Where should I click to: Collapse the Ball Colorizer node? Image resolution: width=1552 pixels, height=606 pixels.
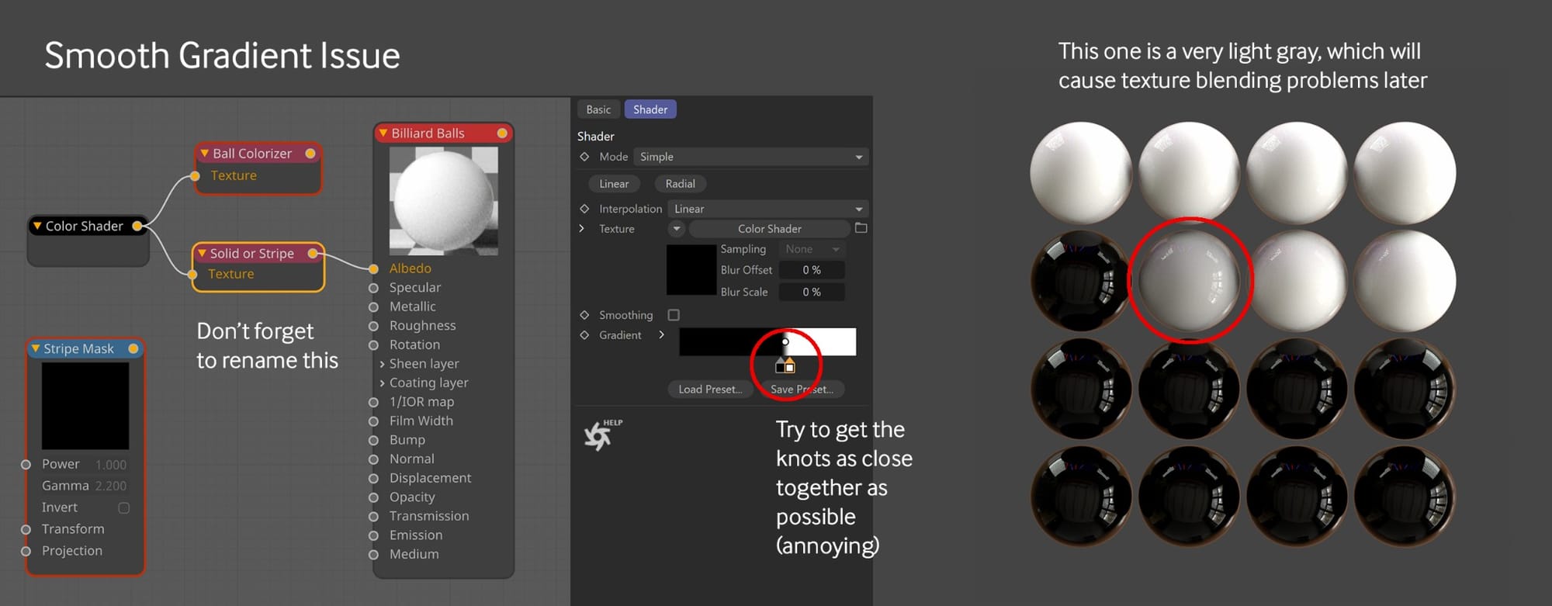point(205,154)
